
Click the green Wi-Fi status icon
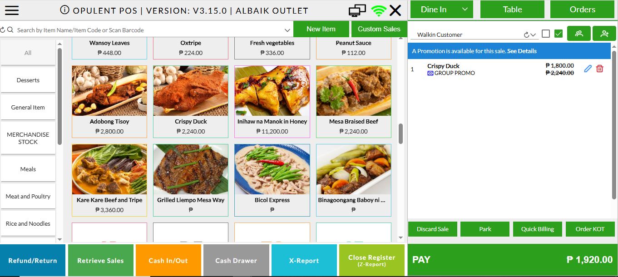(378, 10)
